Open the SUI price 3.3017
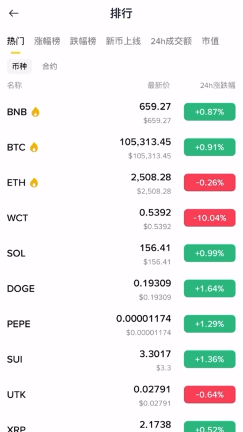This screenshot has width=243, height=432. click(x=155, y=354)
